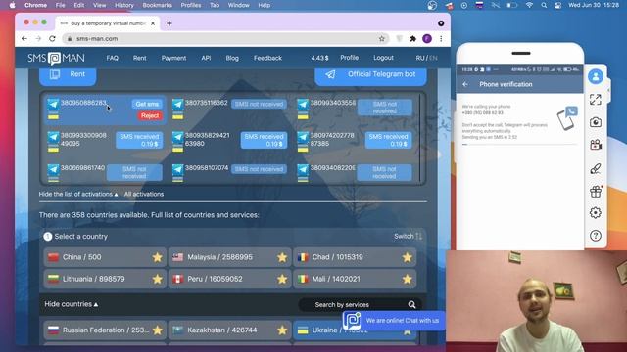Click profile avatar icon in emulator sidebar

click(596, 76)
